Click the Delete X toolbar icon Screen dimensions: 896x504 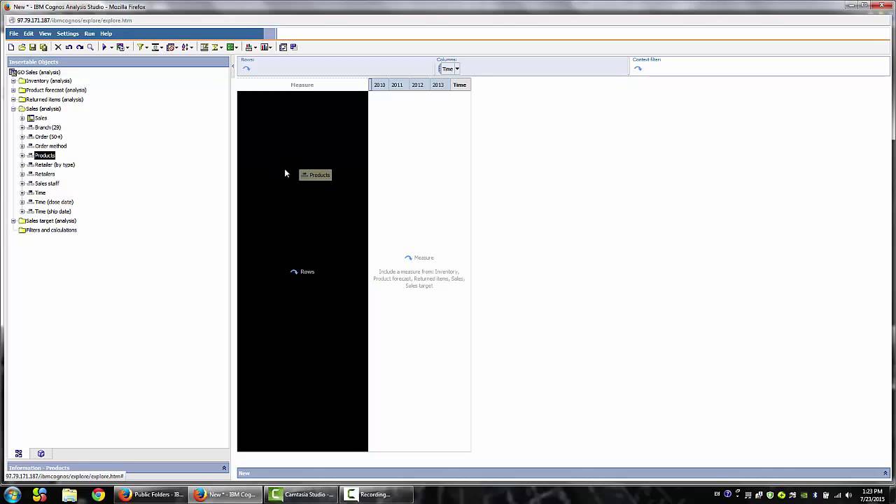coord(58,47)
